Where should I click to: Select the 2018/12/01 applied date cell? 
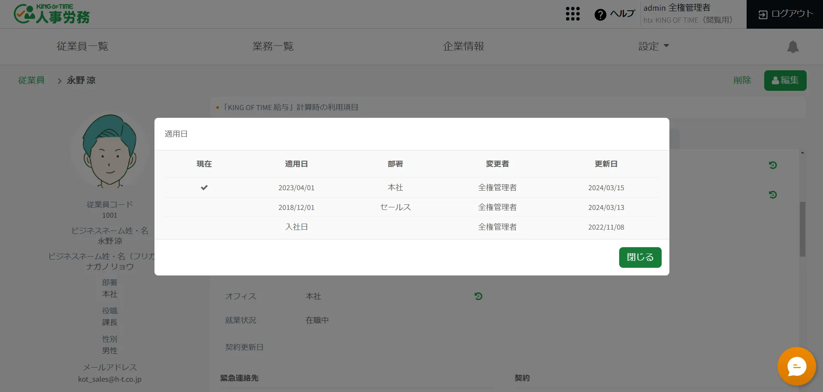(x=297, y=207)
